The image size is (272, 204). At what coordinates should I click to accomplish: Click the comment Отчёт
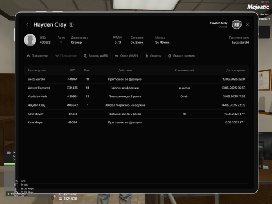184,96
